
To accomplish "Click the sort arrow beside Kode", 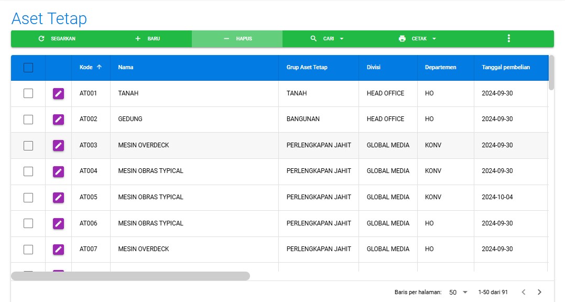I will 99,67.
